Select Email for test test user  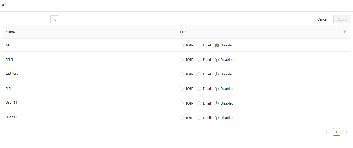tap(199, 74)
